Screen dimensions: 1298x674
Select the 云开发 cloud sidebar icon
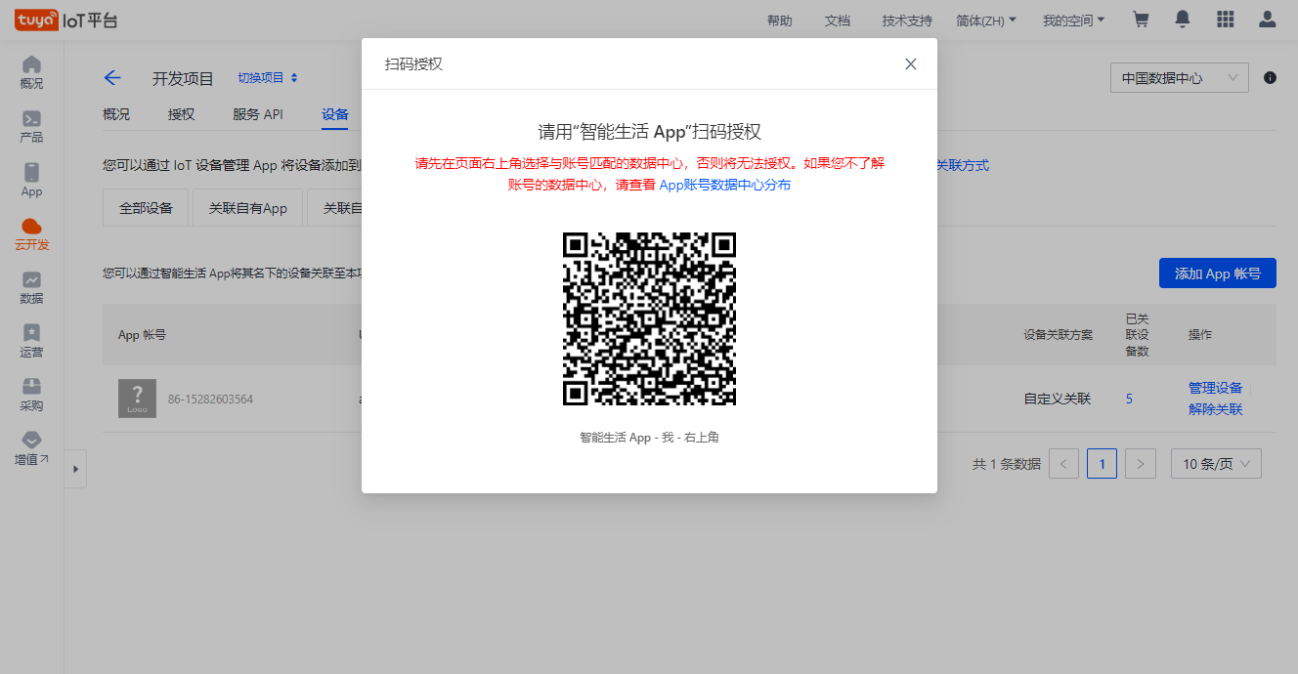click(x=31, y=233)
